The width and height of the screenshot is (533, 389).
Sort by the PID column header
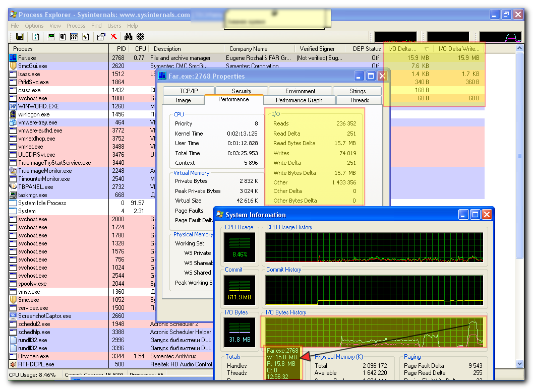click(118, 48)
